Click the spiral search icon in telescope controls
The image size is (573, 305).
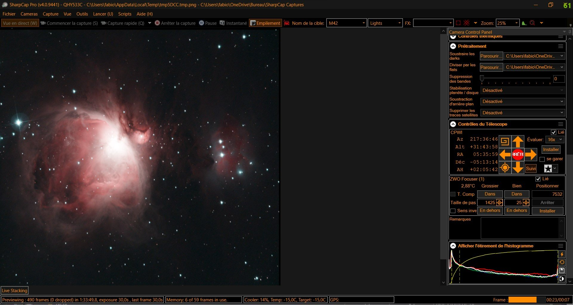pyautogui.click(x=505, y=141)
